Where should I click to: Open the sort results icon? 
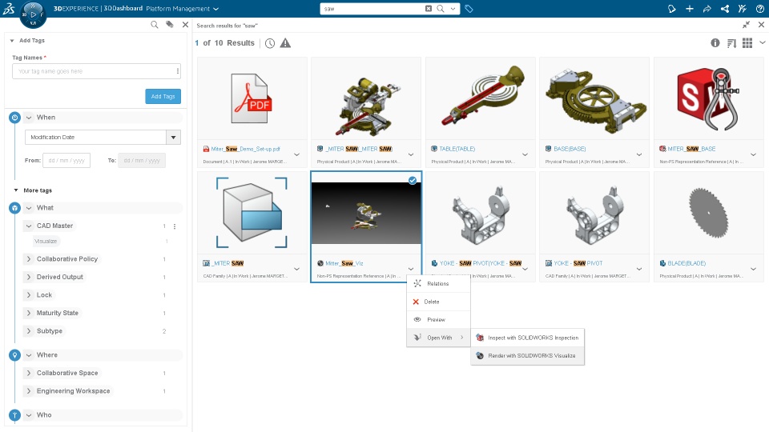point(731,43)
